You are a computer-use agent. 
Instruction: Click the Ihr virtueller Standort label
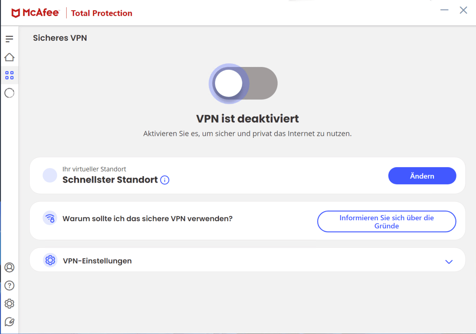(x=94, y=169)
